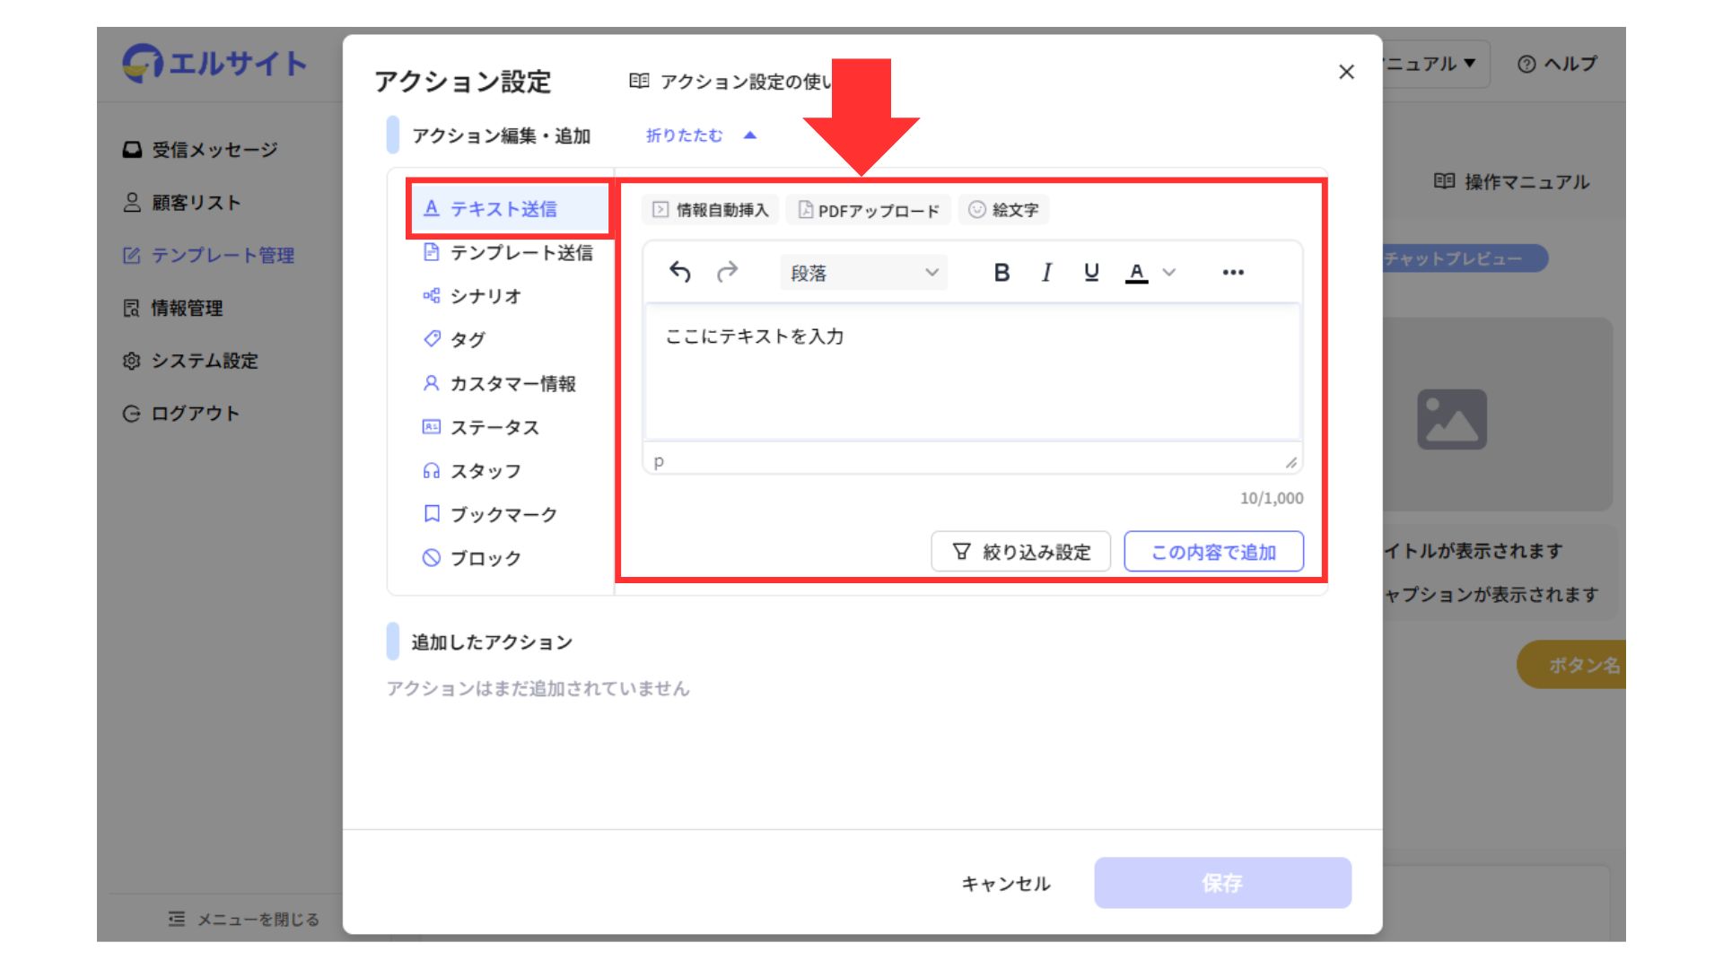Open the three-dot more options menu
The image size is (1723, 969).
point(1233,272)
